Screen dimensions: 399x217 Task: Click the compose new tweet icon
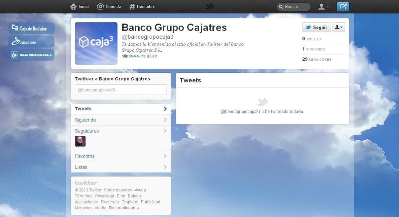click(343, 7)
